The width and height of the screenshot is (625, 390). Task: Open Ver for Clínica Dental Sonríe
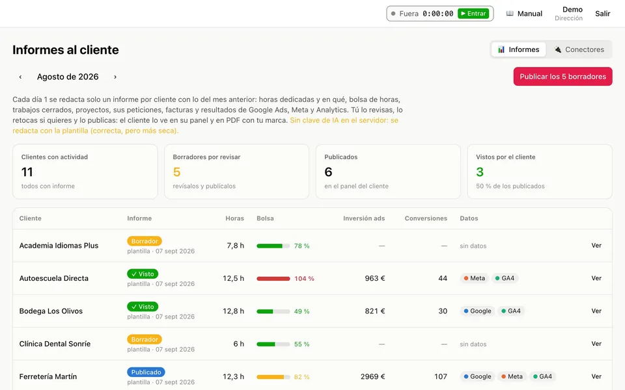596,344
